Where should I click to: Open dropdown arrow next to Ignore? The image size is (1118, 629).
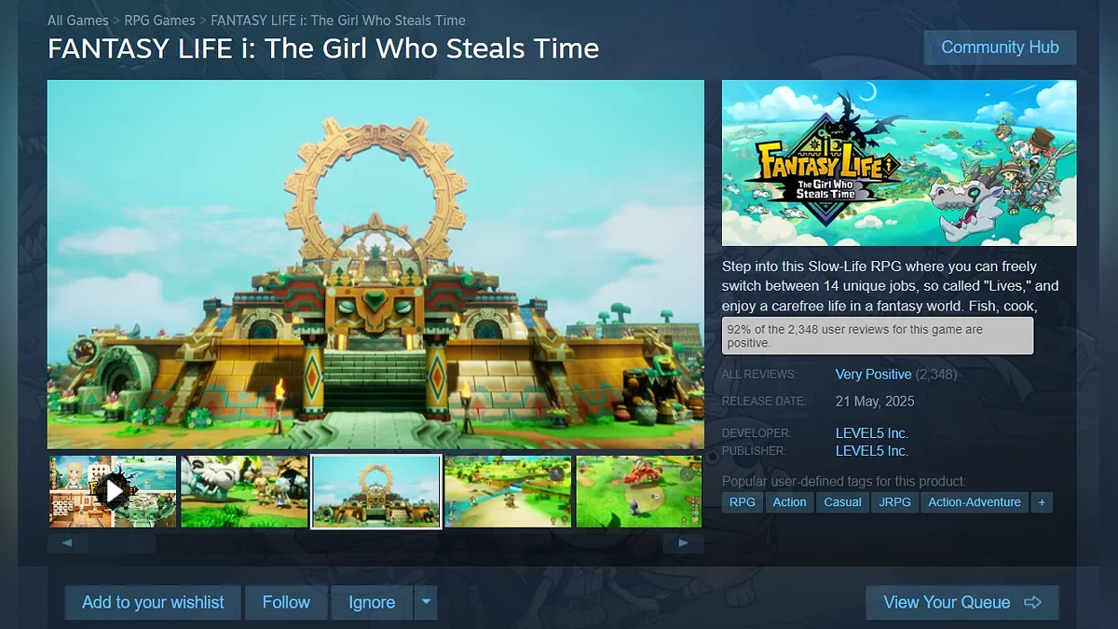pos(426,602)
